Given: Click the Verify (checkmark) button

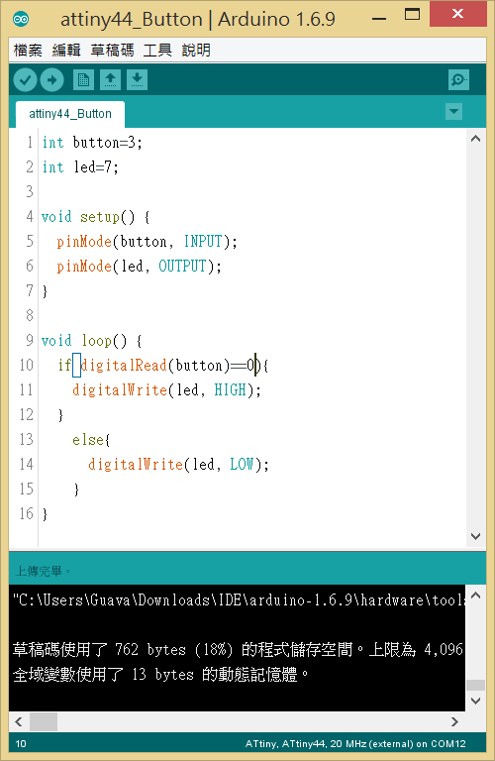Looking at the screenshot, I should click(25, 80).
